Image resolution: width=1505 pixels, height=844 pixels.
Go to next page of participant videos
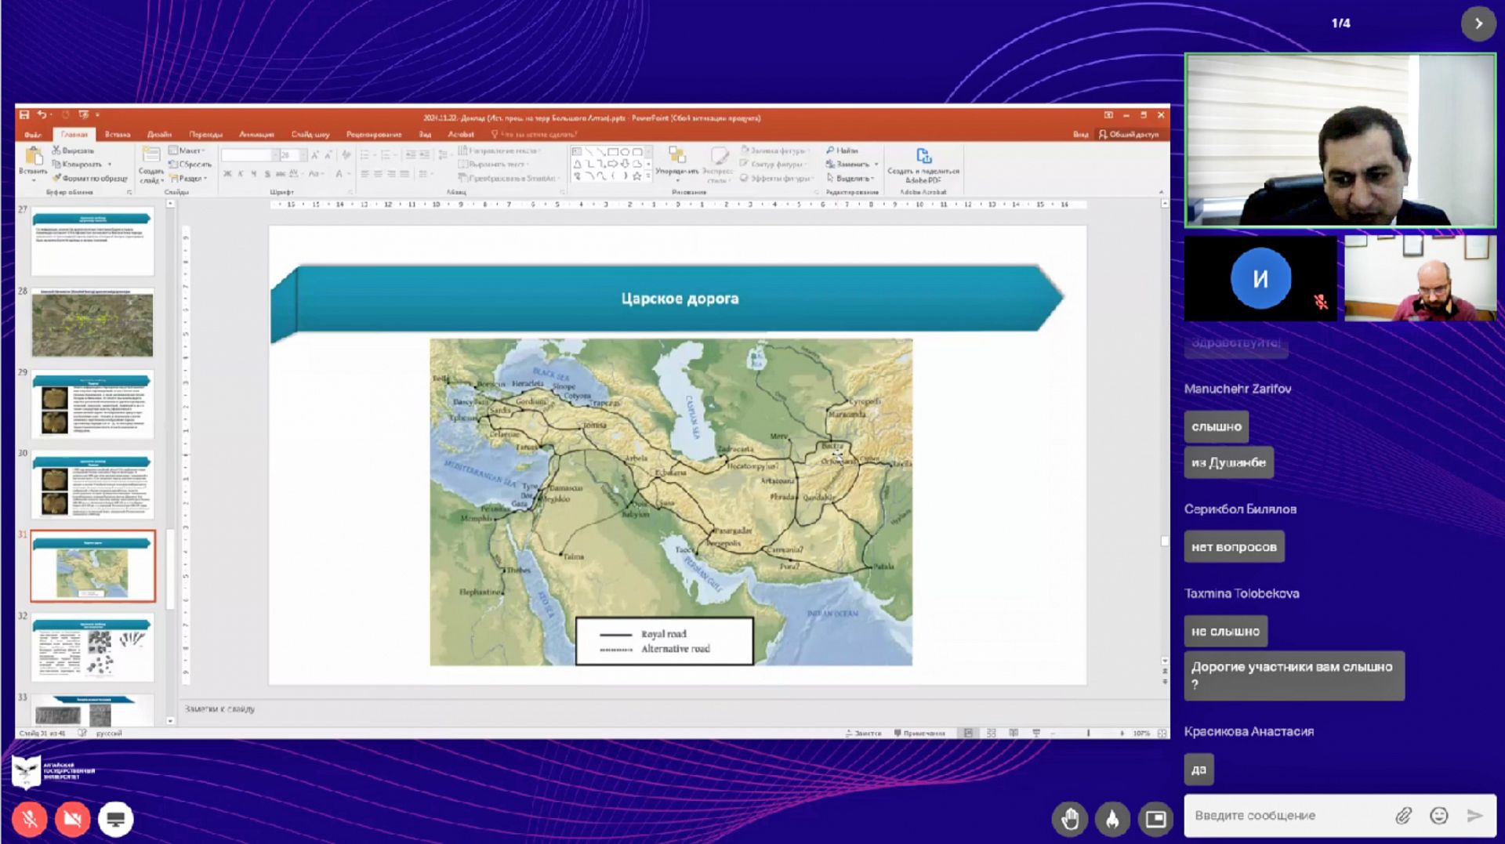(x=1478, y=24)
